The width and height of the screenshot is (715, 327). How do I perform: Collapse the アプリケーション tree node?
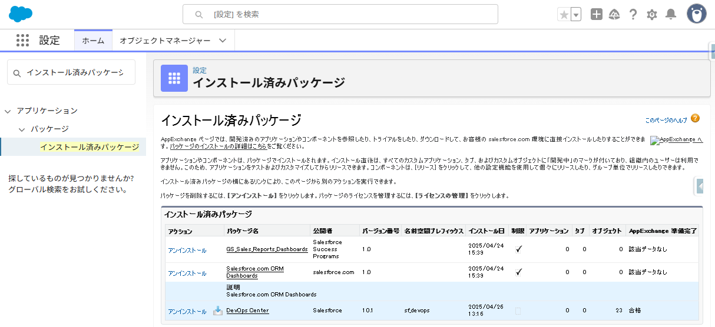pyautogui.click(x=8, y=111)
